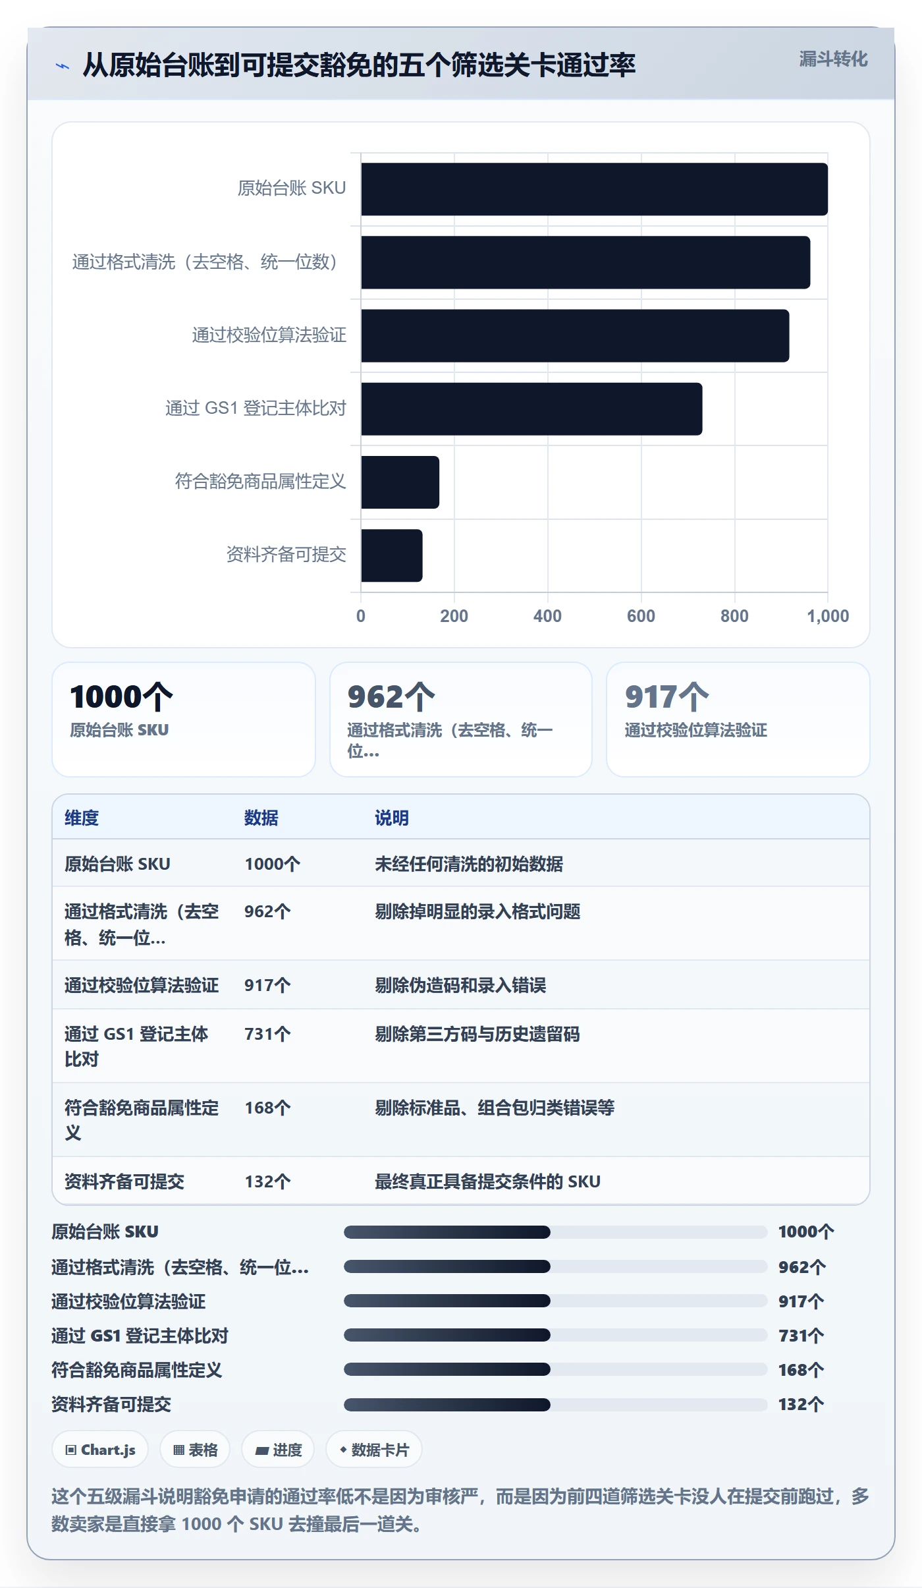Click the 漏斗转化 tag in the header
The height and width of the screenshot is (1588, 922).
pyautogui.click(x=833, y=59)
